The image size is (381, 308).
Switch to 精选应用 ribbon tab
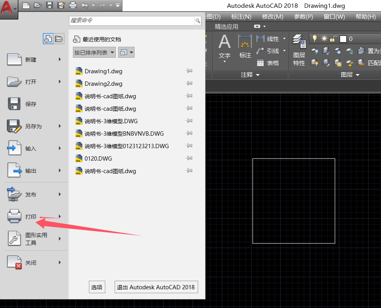click(x=227, y=27)
